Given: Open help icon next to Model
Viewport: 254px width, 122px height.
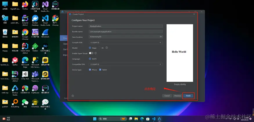Looking at the screenshot, I should (x=107, y=48).
